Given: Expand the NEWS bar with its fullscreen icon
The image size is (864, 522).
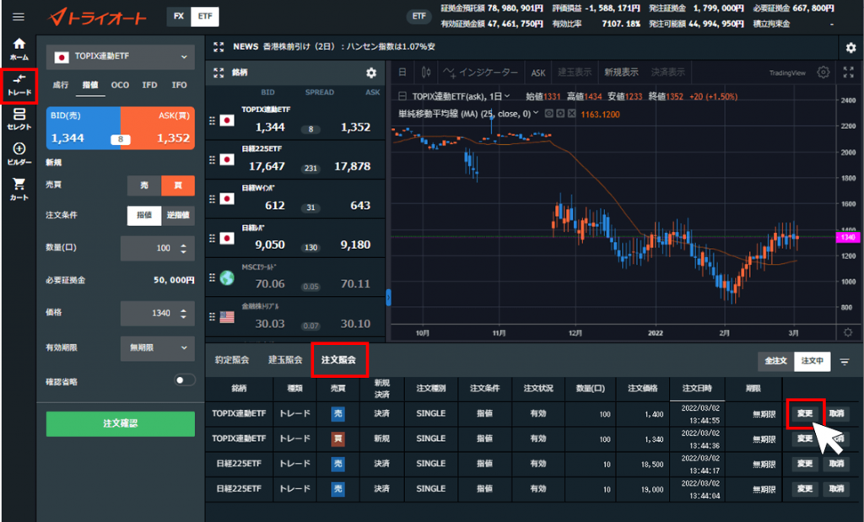Looking at the screenshot, I should click(x=219, y=47).
